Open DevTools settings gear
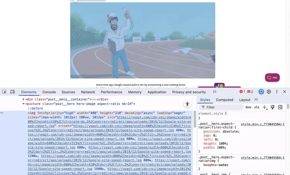Viewport: 290px width, 175px height. point(269,92)
